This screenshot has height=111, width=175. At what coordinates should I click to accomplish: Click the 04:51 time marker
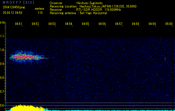pos(19,24)
